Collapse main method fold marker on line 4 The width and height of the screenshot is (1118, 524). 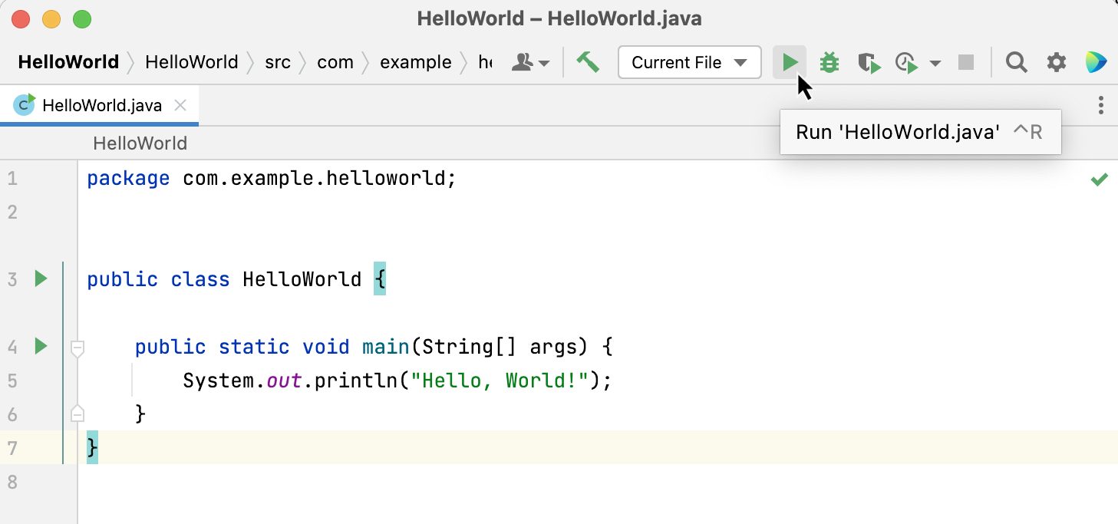click(77, 348)
